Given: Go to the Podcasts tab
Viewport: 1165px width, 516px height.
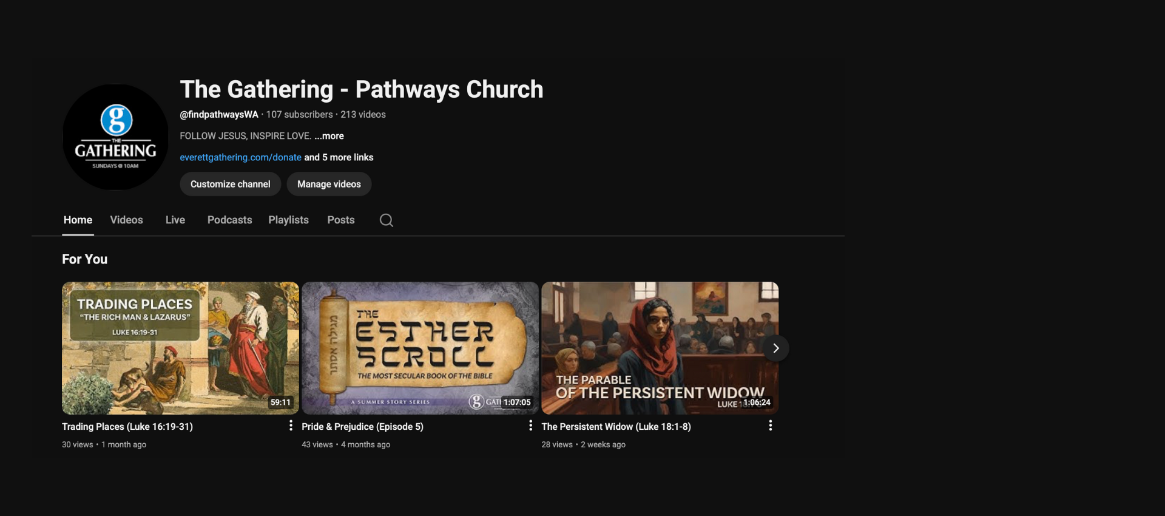Looking at the screenshot, I should click(229, 220).
